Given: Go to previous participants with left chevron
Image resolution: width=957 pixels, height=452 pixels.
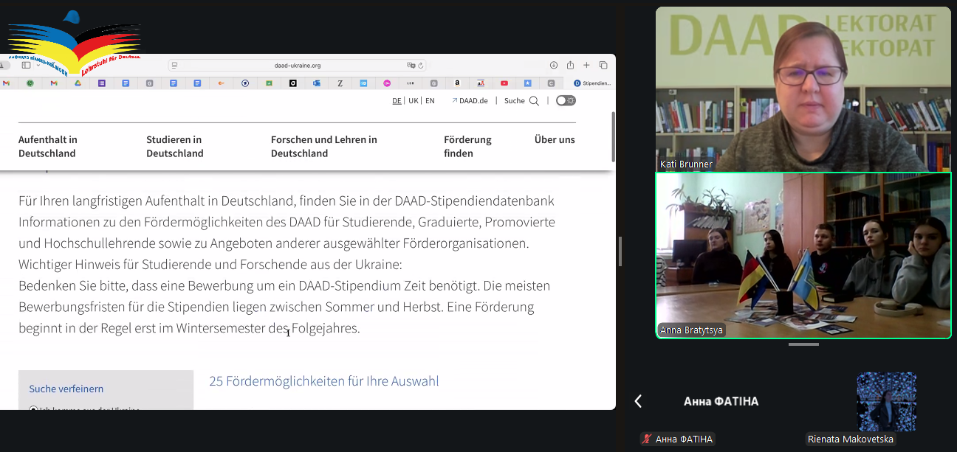Looking at the screenshot, I should point(638,401).
